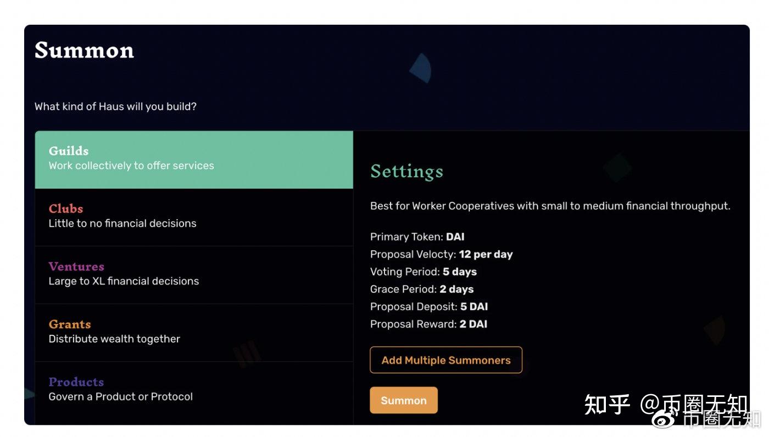
Task: Click the Summon page heading
Action: [x=84, y=51]
